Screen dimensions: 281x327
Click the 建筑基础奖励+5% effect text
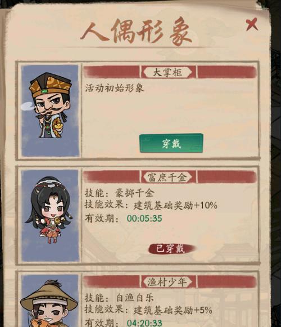coord(173,310)
